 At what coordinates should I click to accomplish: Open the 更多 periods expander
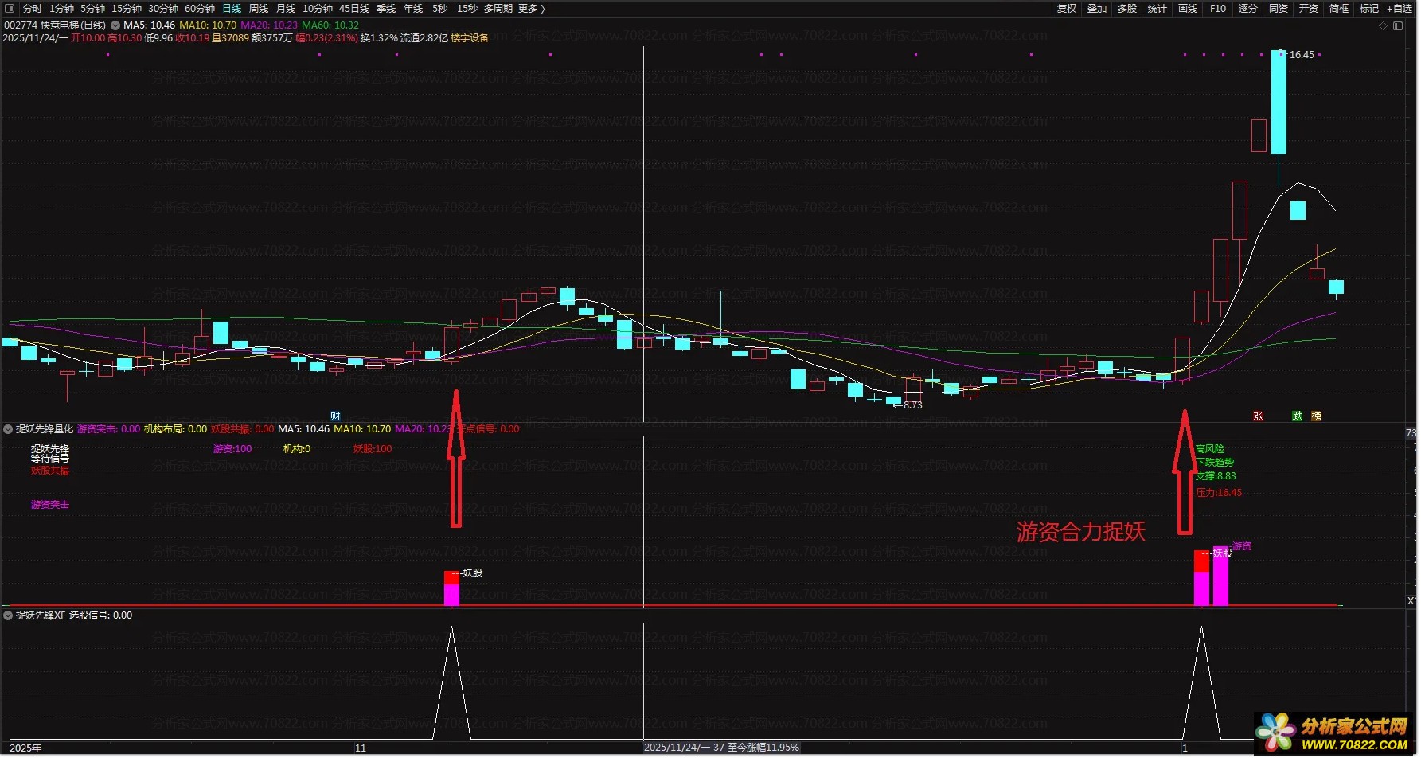[x=531, y=9]
